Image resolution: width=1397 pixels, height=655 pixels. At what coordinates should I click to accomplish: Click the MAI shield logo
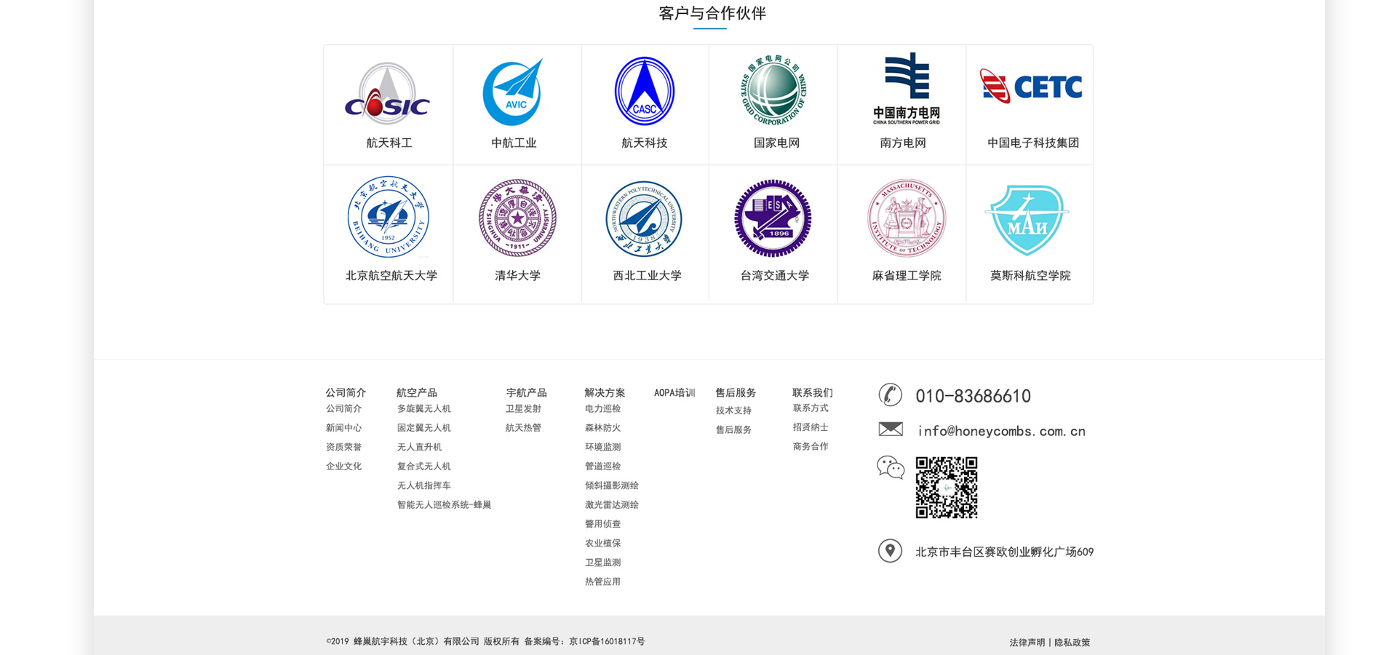tap(1027, 219)
